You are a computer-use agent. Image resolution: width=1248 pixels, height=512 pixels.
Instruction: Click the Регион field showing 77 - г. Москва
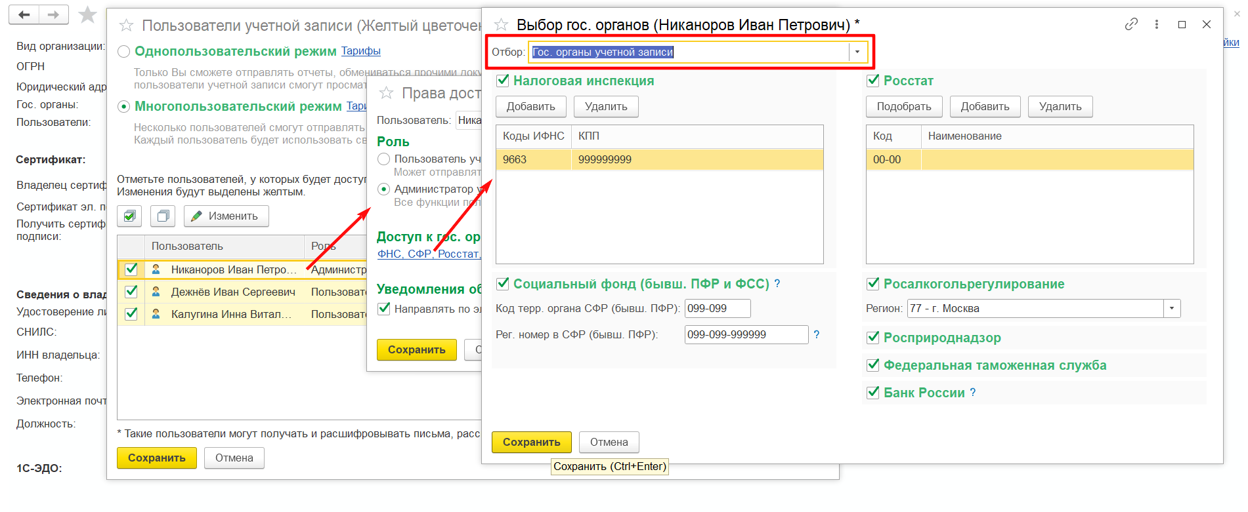[x=1035, y=308]
